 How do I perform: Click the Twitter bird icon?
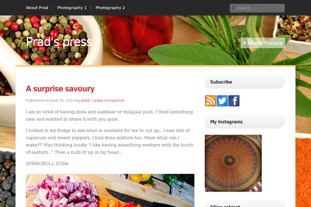tap(222, 101)
